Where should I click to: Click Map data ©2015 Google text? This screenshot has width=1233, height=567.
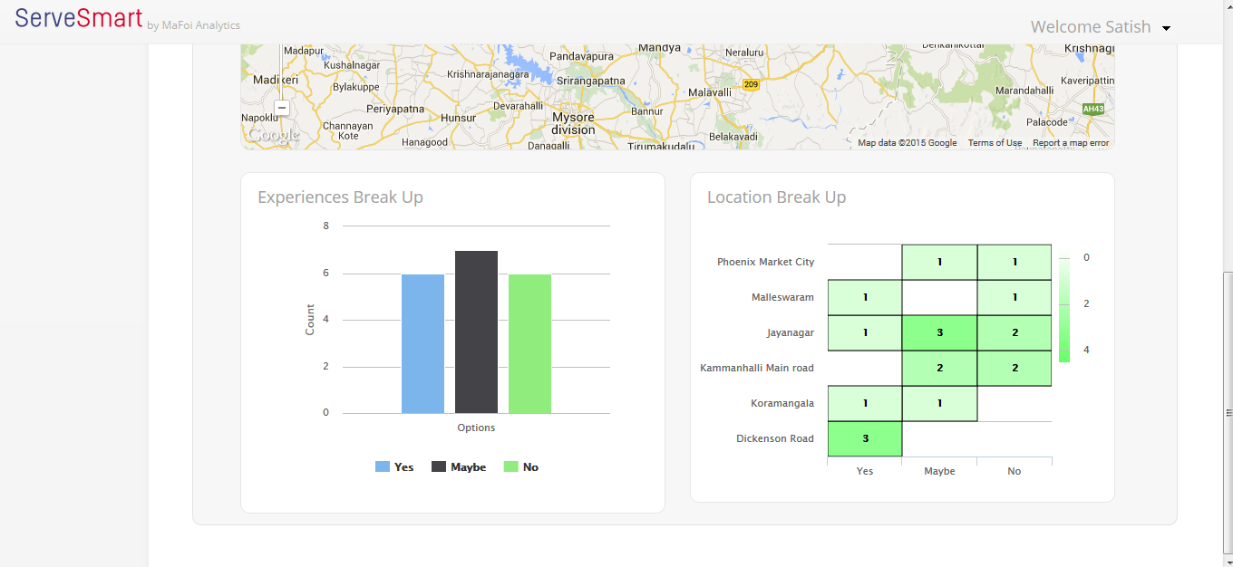(x=907, y=143)
